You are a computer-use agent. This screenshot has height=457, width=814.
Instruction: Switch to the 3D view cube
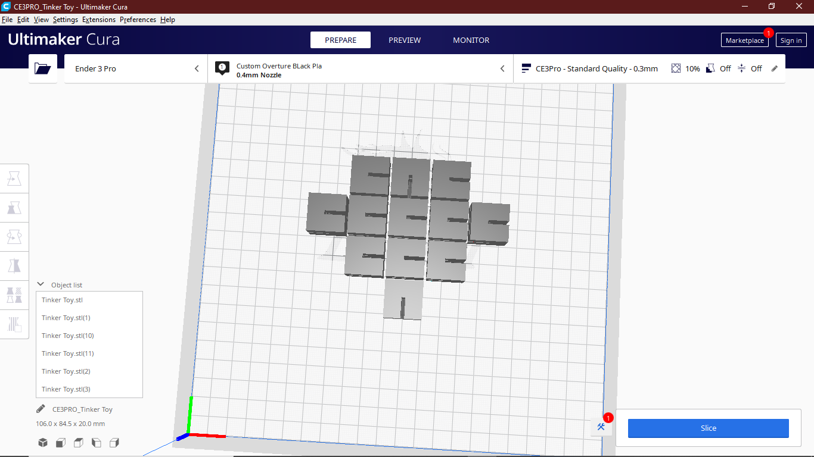(43, 443)
